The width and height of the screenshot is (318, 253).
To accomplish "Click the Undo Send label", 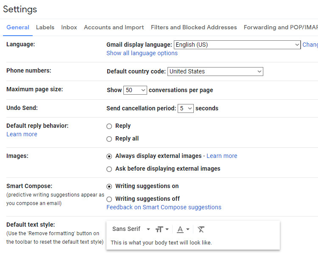I will (22, 108).
